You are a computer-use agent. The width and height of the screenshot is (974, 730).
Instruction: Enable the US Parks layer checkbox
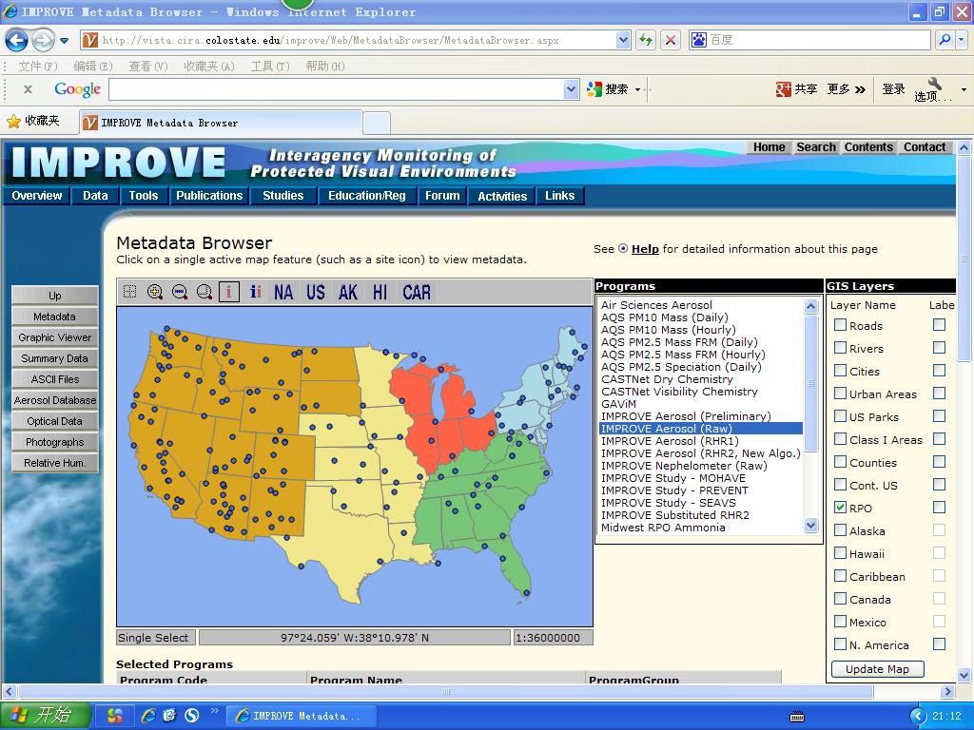click(840, 416)
